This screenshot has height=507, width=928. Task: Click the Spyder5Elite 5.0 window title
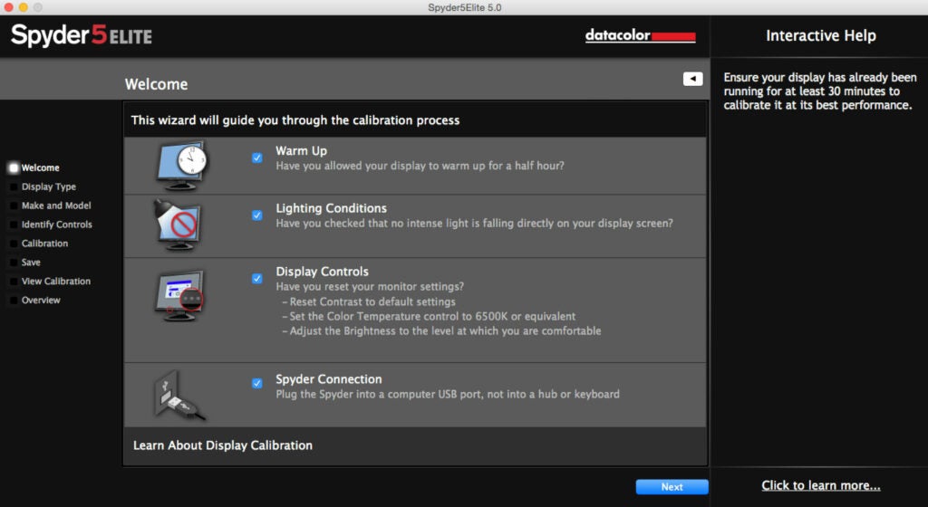click(x=465, y=7)
